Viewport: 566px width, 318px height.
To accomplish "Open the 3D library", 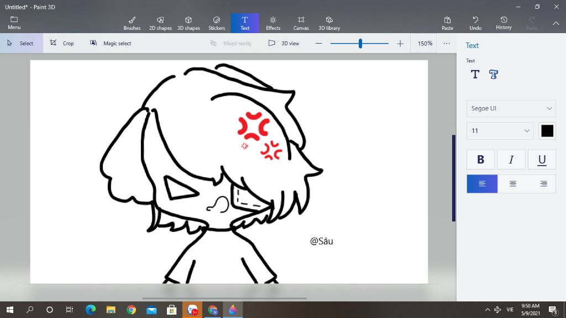I will (x=329, y=23).
